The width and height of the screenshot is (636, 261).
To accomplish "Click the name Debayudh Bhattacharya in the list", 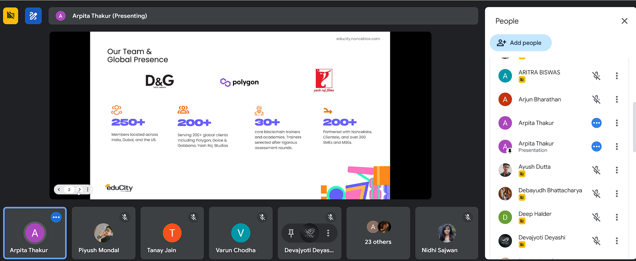I will (x=550, y=190).
